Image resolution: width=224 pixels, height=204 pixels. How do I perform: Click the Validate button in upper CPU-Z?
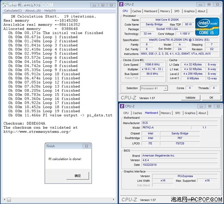point(190,98)
